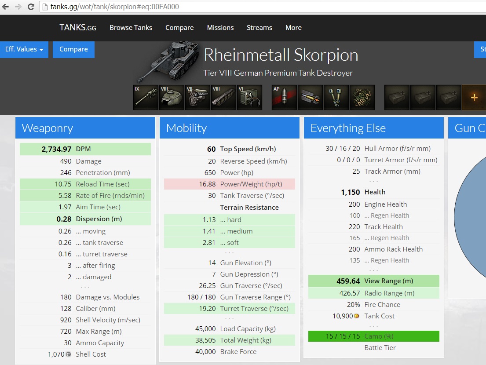Click the "Penetration (mm)" row
This screenshot has width=486, height=365.
[x=85, y=172]
